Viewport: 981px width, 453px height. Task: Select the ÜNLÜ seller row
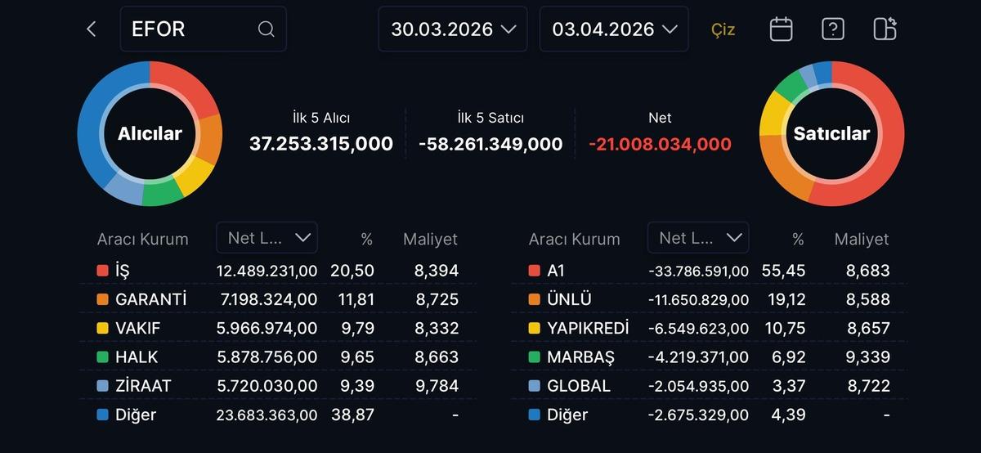point(709,300)
